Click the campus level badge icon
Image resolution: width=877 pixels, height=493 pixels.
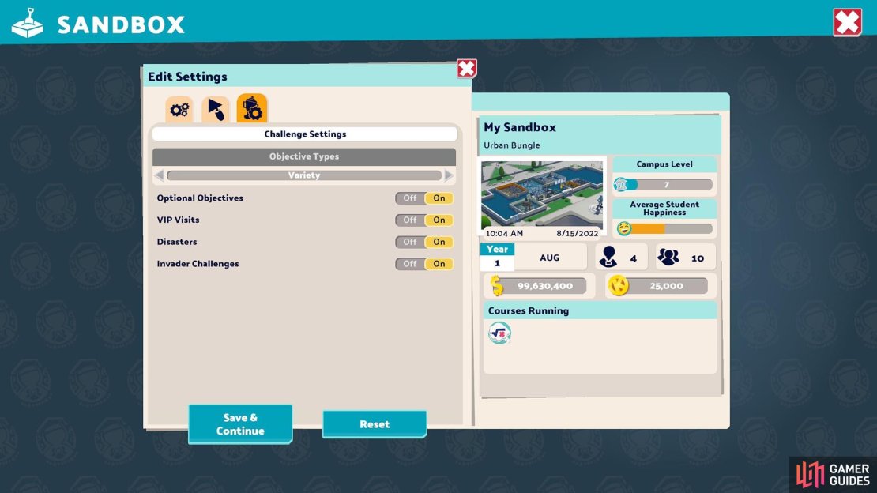pos(621,184)
